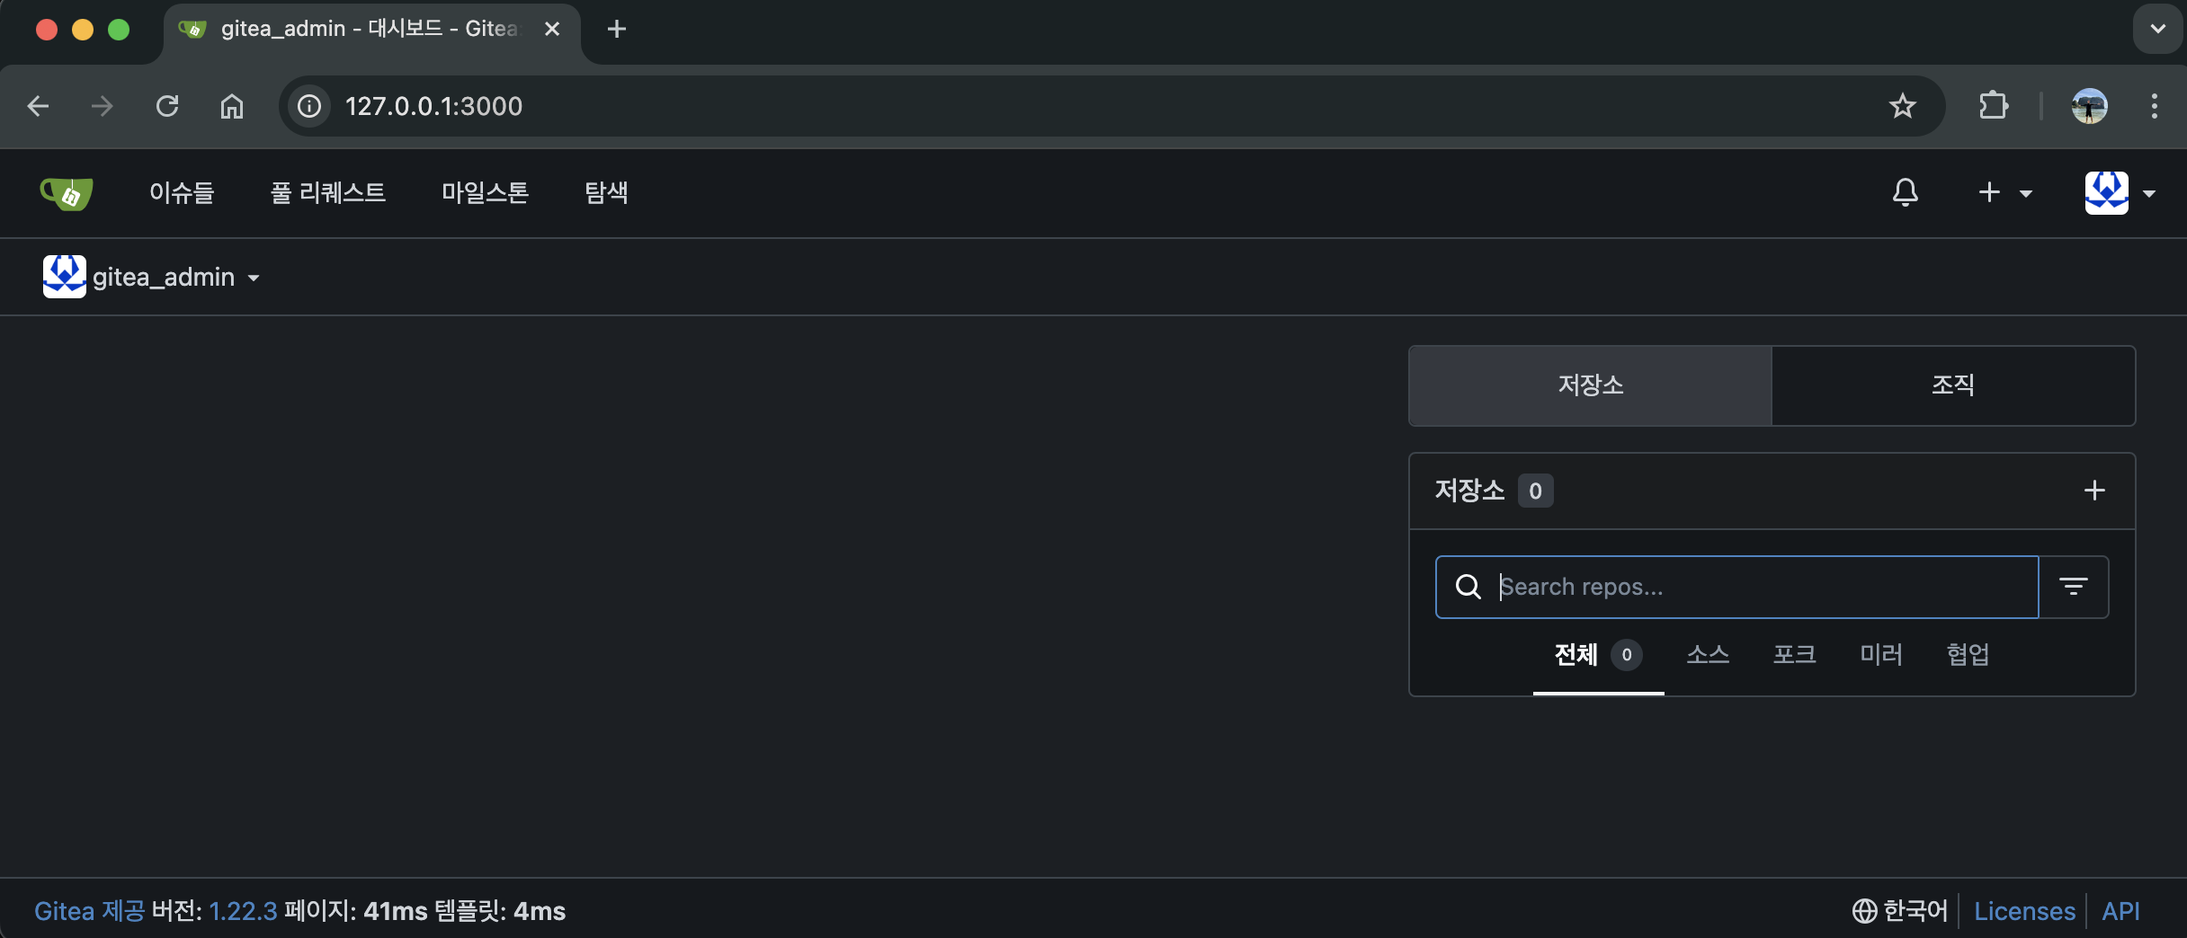Viewport: 2187px width, 938px height.
Task: Open the user avatar menu dropdown
Action: [2120, 192]
